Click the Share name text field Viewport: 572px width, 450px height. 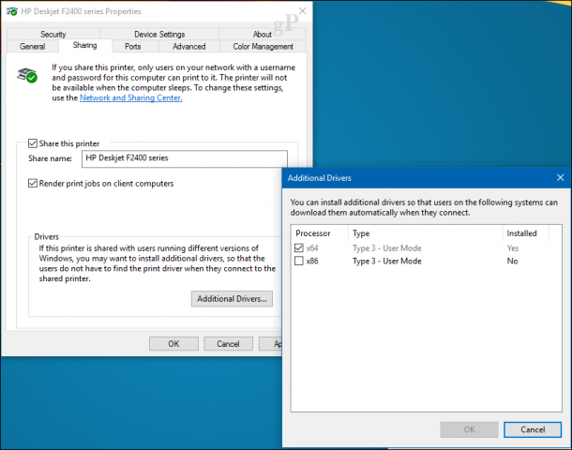[x=183, y=158]
